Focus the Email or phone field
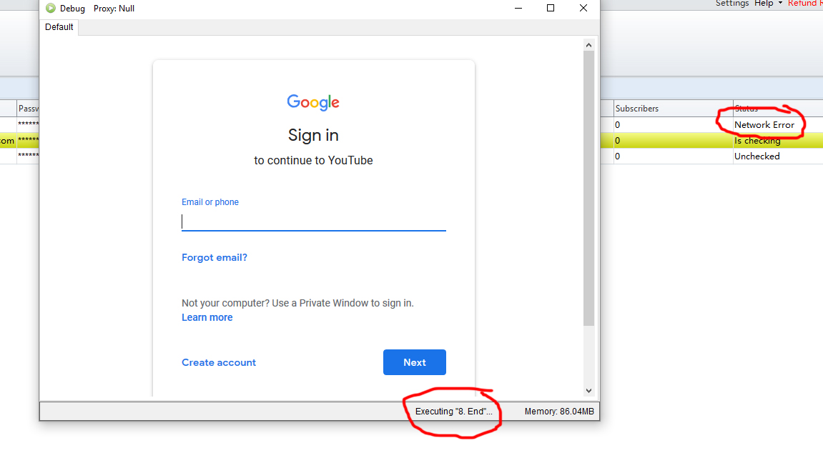Viewport: 823px width, 473px height. tap(313, 221)
